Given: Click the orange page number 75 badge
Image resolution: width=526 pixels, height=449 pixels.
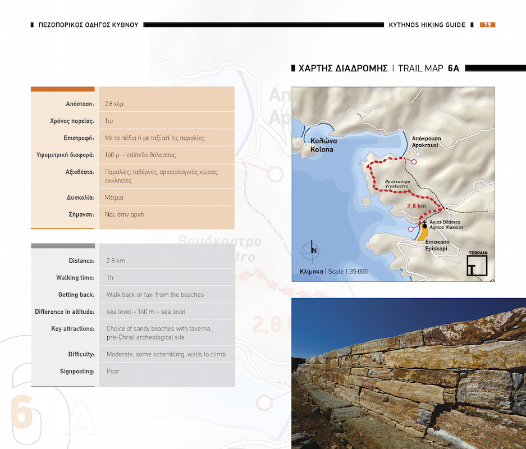Looking at the screenshot, I should pos(487,25).
